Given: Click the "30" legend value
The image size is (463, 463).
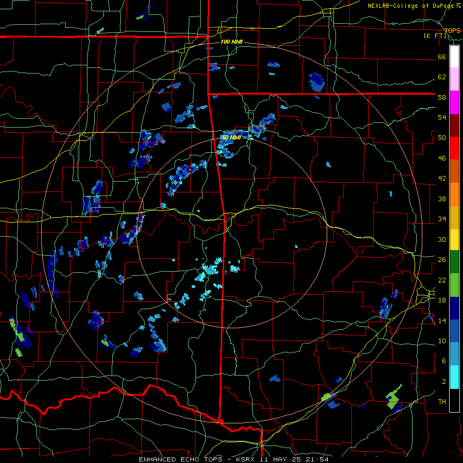Looking at the screenshot, I should 442,239.
